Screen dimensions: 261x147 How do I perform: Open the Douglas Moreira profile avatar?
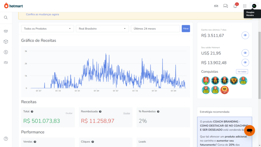pos(254,6)
